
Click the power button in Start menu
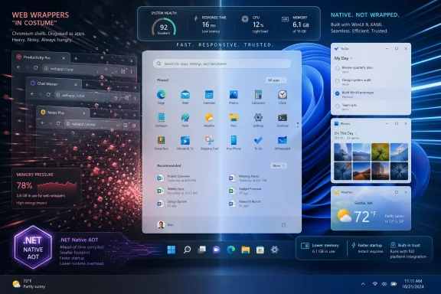click(x=283, y=225)
